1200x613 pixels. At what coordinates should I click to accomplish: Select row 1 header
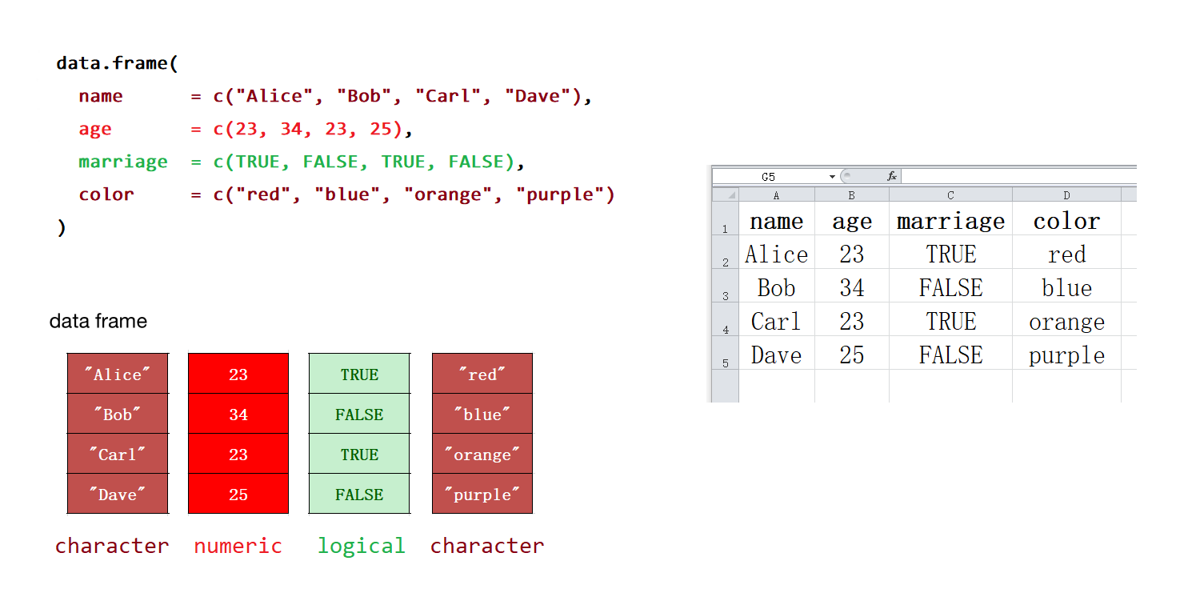click(x=726, y=220)
